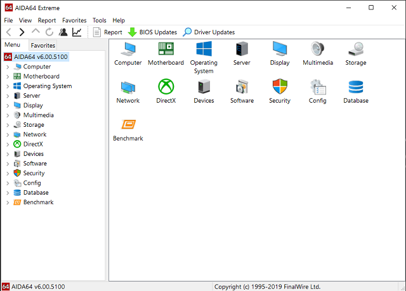
Task: Expand the Software tree node
Action: pyautogui.click(x=8, y=164)
